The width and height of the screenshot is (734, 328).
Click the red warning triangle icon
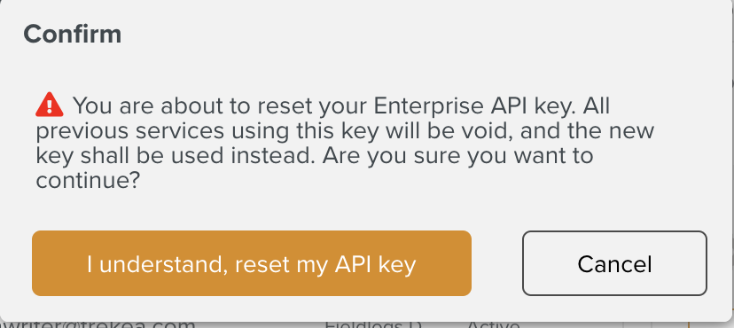pyautogui.click(x=49, y=105)
